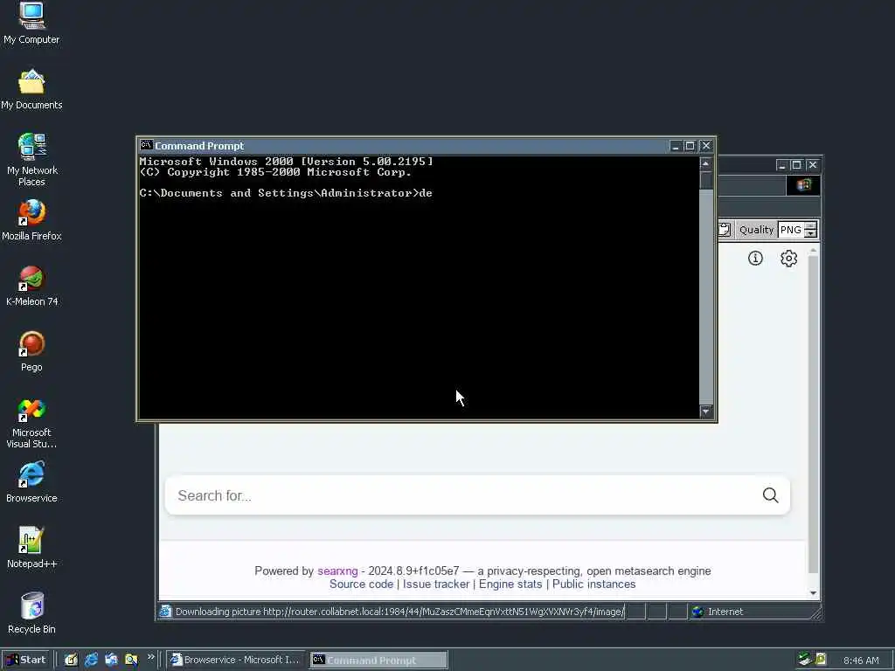Viewport: 895px width, 671px height.
Task: Click the page icon in the IE status bar
Action: pyautogui.click(x=165, y=612)
